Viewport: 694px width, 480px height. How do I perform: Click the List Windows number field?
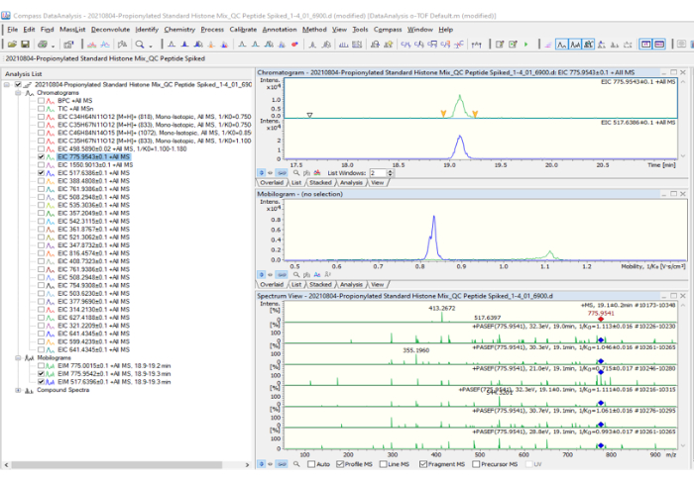pos(378,173)
